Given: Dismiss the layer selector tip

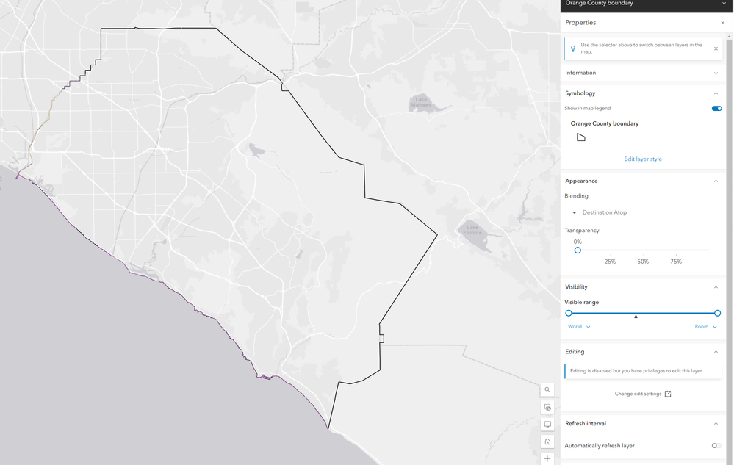Looking at the screenshot, I should tap(716, 48).
